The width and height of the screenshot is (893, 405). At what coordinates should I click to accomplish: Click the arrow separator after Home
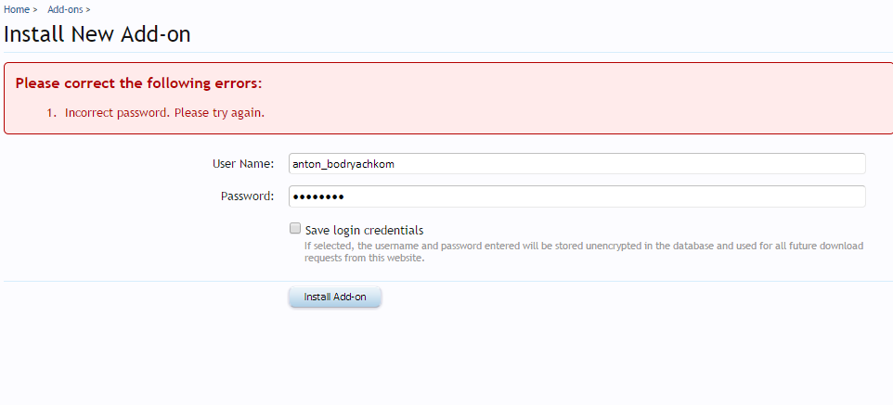(x=34, y=9)
